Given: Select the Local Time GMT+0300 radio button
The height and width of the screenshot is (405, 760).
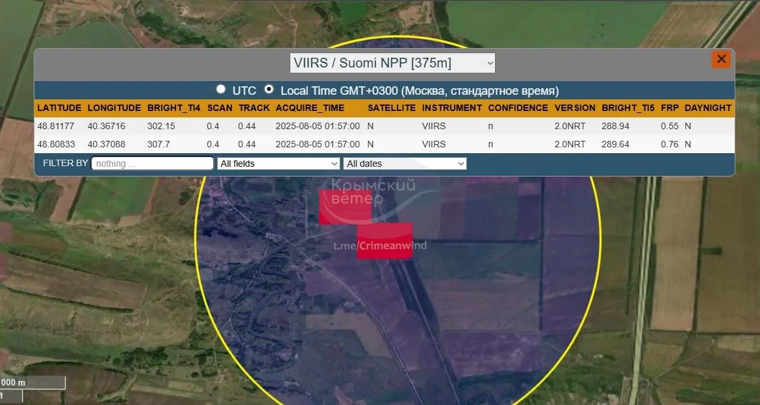Looking at the screenshot, I should pos(268,89).
